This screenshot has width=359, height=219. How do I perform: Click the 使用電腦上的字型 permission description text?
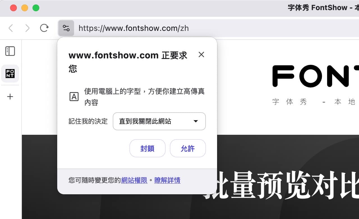[x=144, y=97]
